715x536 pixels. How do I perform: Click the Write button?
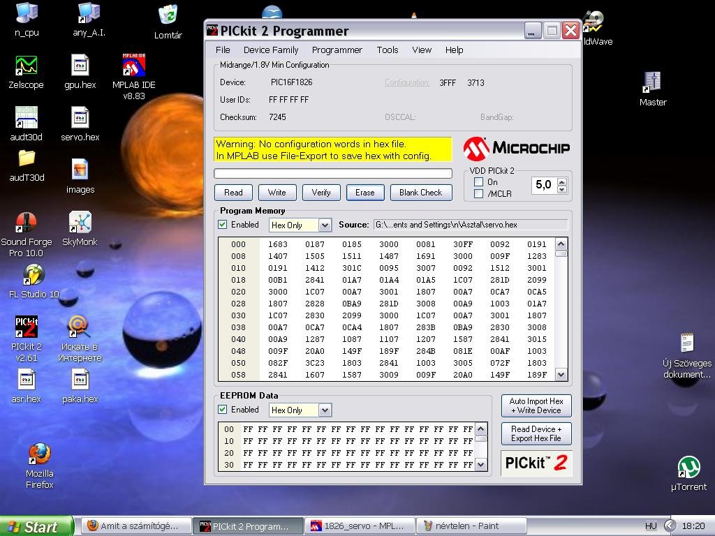coord(277,193)
